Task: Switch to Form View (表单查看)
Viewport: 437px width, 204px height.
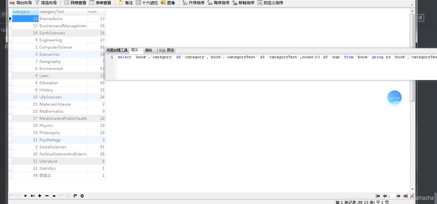Action: [100, 3]
